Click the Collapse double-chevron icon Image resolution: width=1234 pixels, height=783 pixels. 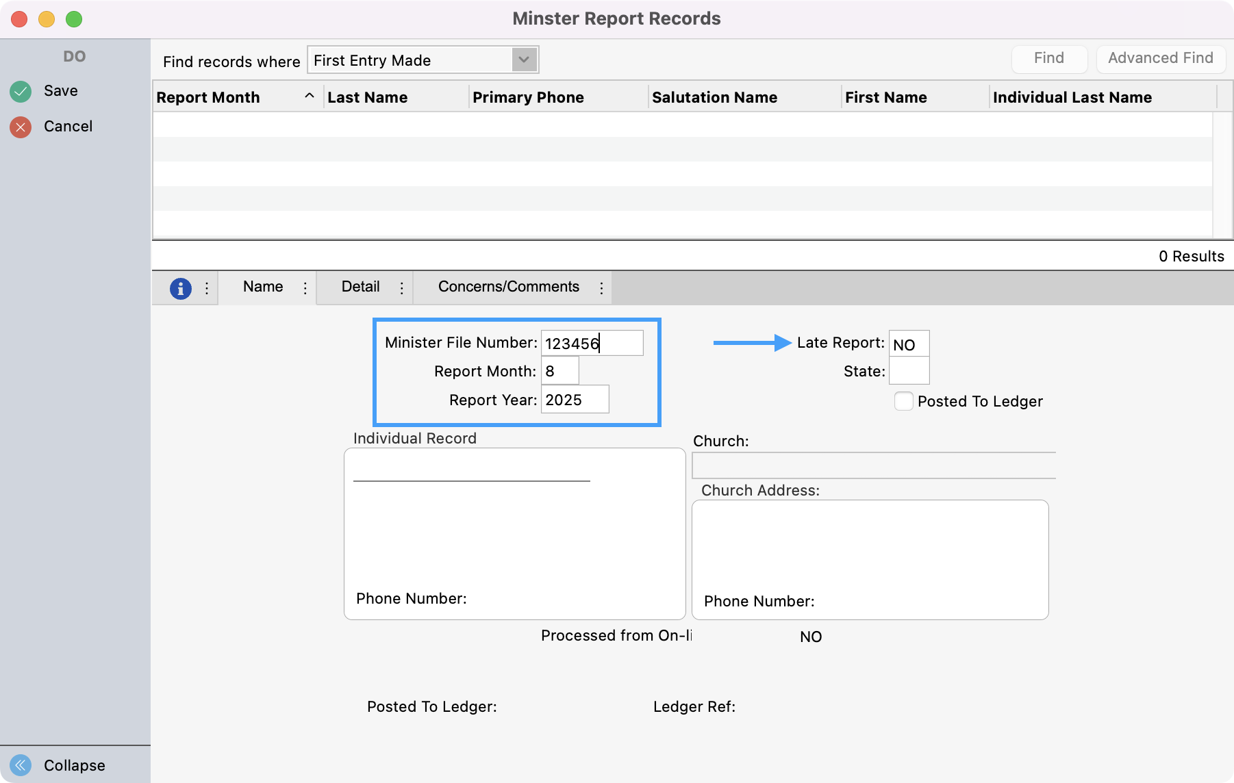point(21,765)
